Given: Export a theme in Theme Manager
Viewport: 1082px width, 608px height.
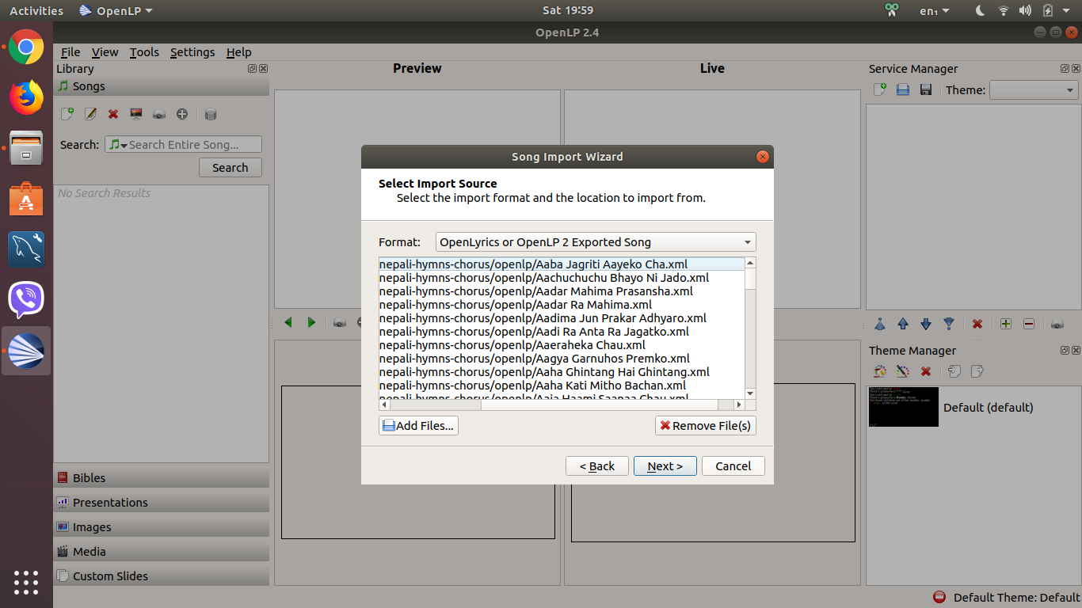Looking at the screenshot, I should tap(977, 370).
